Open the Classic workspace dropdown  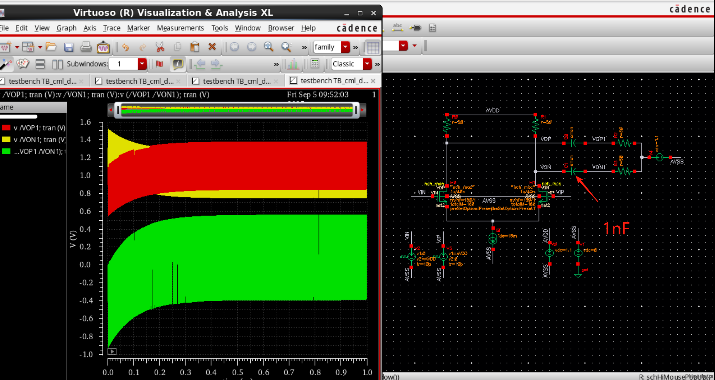tap(367, 64)
